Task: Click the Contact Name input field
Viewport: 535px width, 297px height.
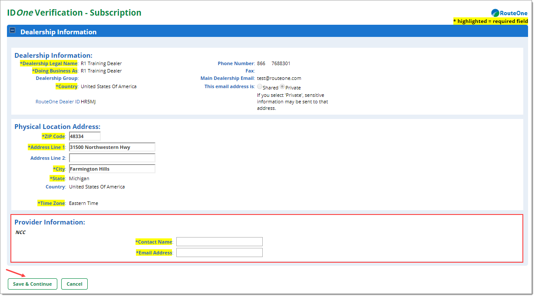Action: [x=219, y=242]
